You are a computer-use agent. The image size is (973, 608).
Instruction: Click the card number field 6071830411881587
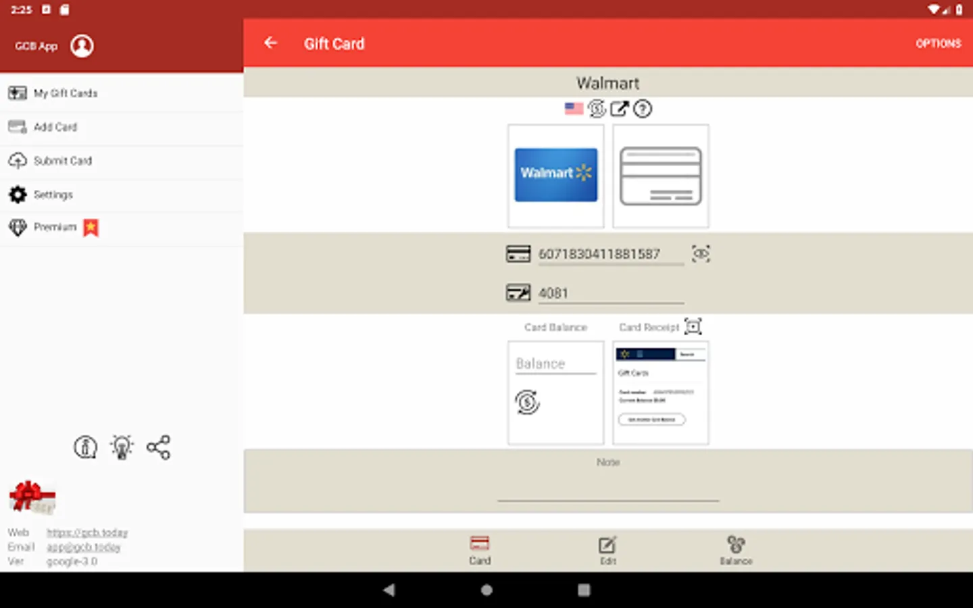(x=611, y=254)
